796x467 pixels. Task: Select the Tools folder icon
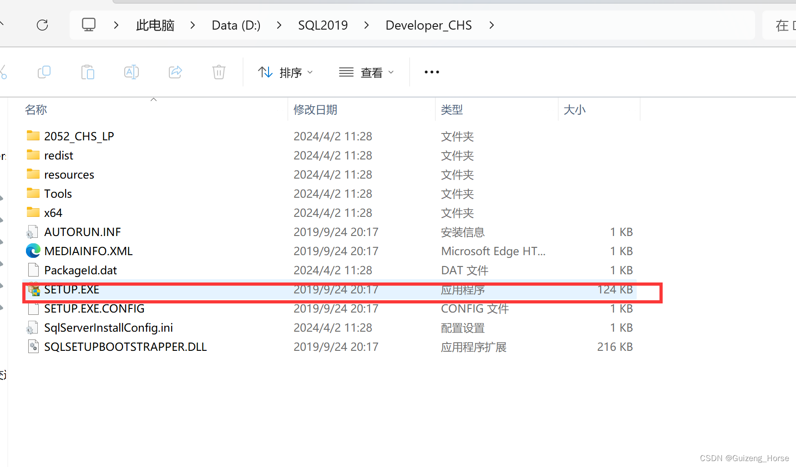(33, 193)
